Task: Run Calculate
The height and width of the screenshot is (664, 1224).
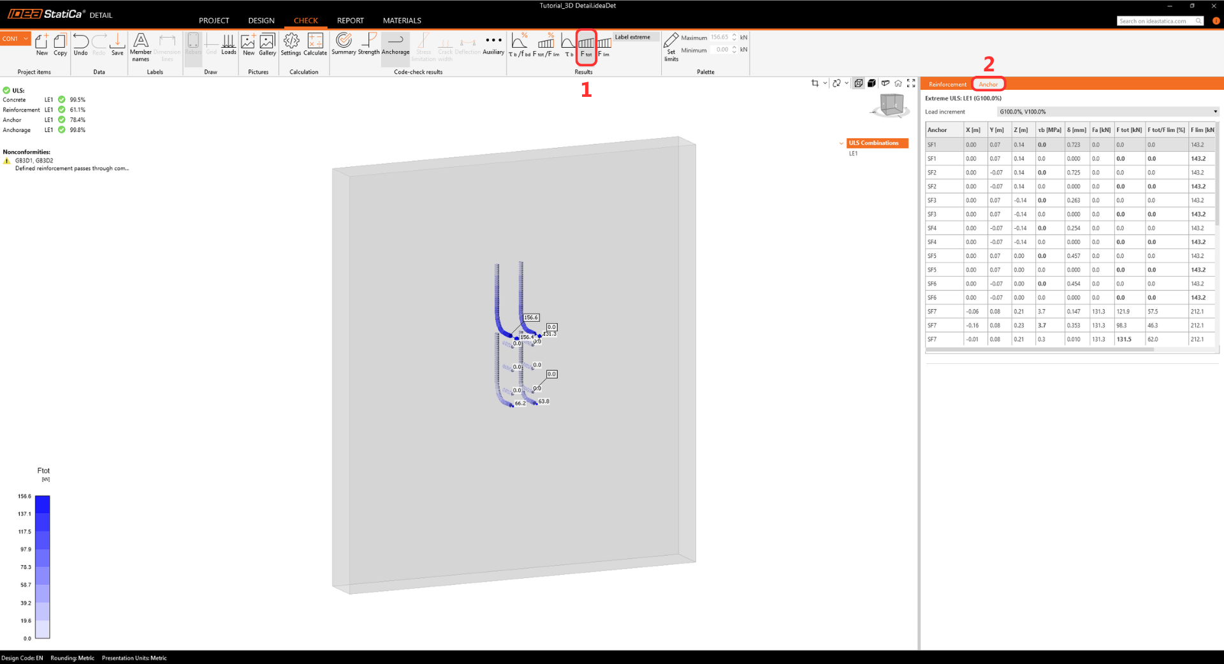Action: click(x=316, y=45)
